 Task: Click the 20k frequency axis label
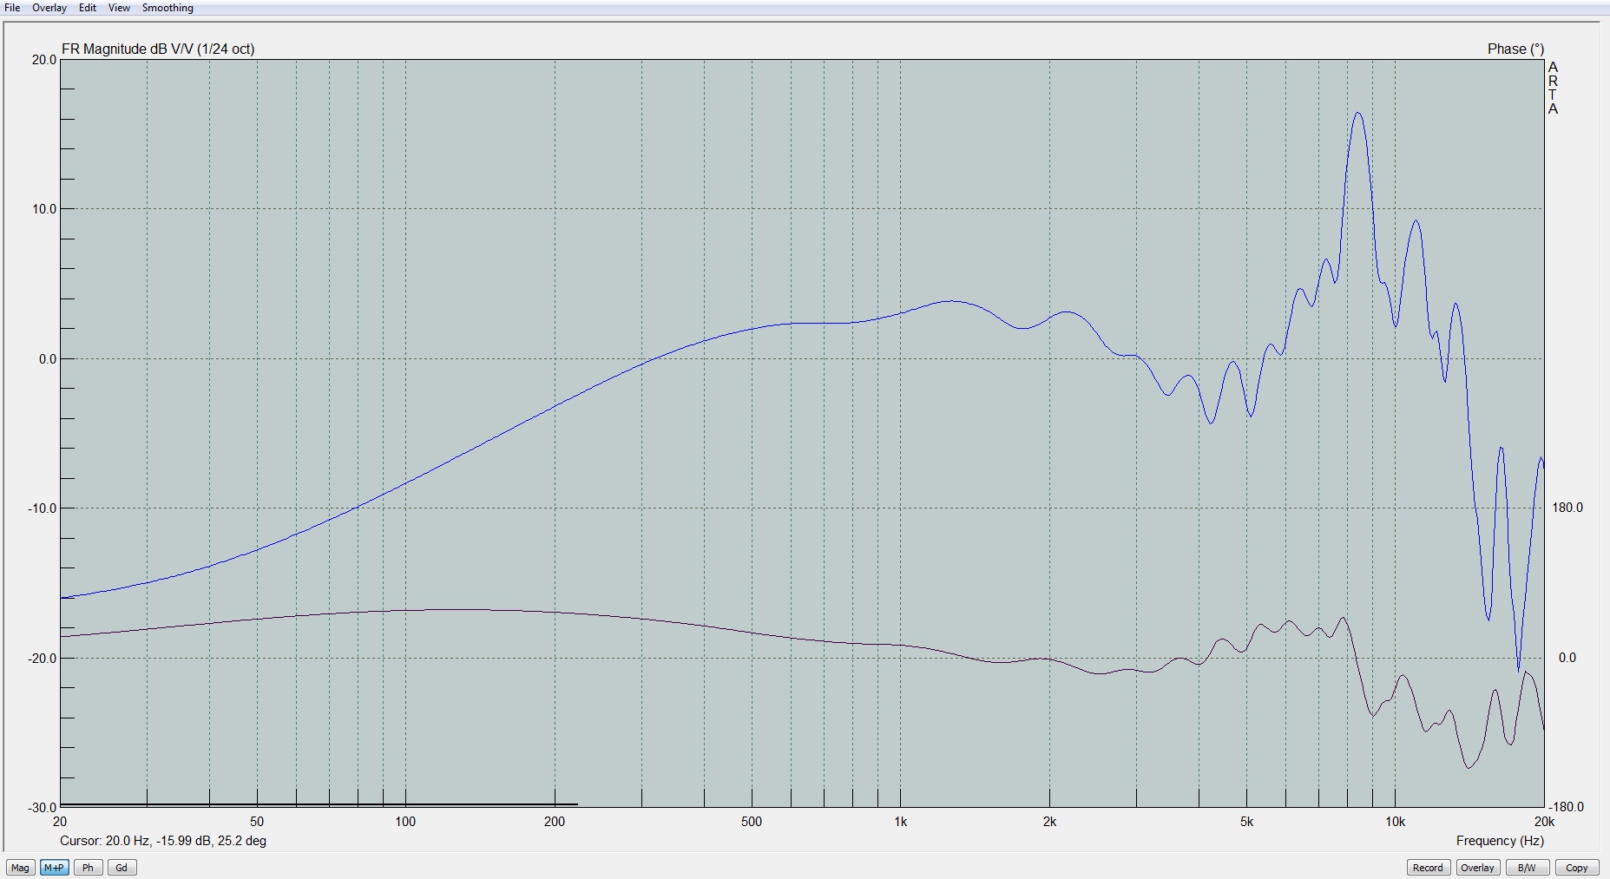[1544, 822]
